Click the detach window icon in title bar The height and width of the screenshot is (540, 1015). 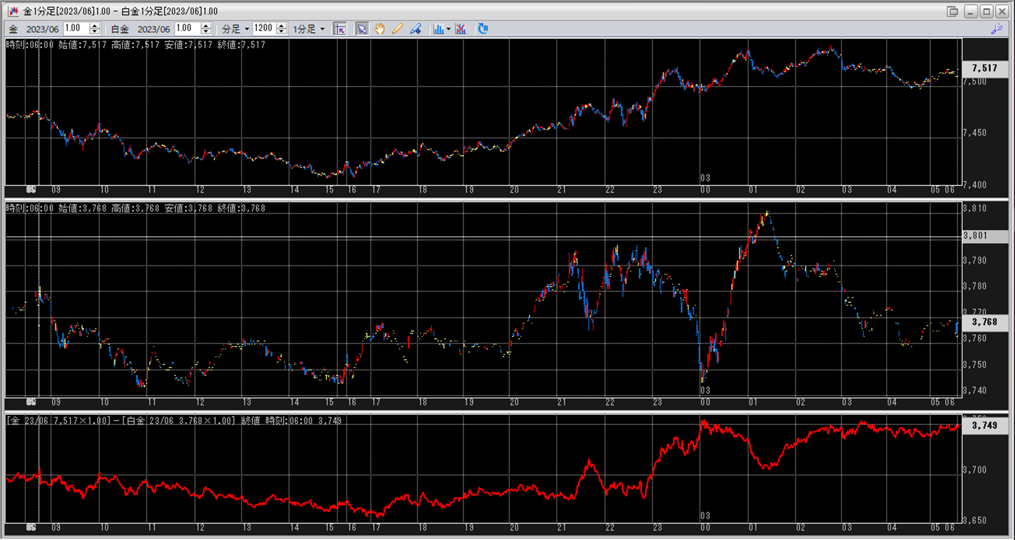[x=952, y=11]
